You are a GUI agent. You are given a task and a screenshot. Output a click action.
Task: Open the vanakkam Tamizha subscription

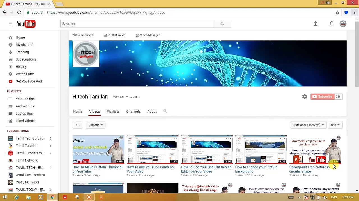(x=30, y=175)
